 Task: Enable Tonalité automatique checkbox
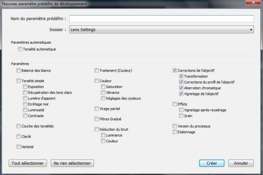coord(20,49)
